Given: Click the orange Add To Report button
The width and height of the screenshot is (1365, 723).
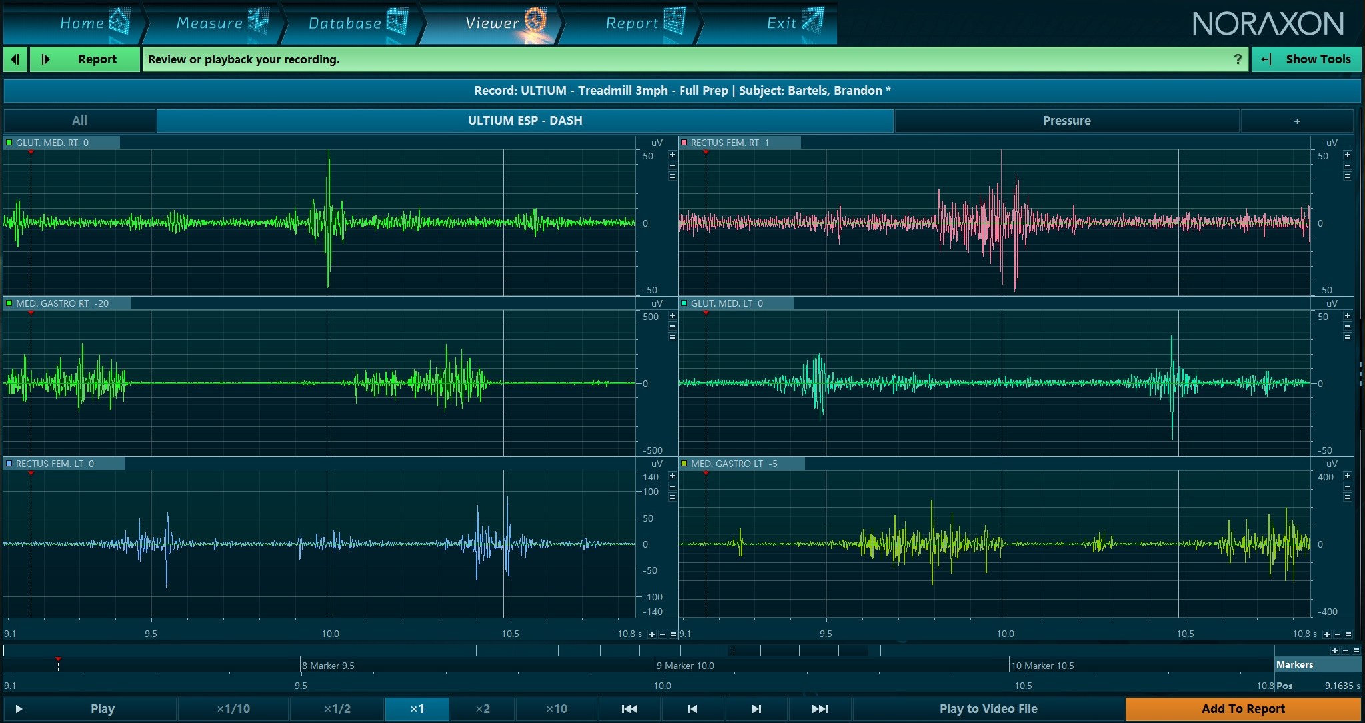Looking at the screenshot, I should [x=1243, y=709].
